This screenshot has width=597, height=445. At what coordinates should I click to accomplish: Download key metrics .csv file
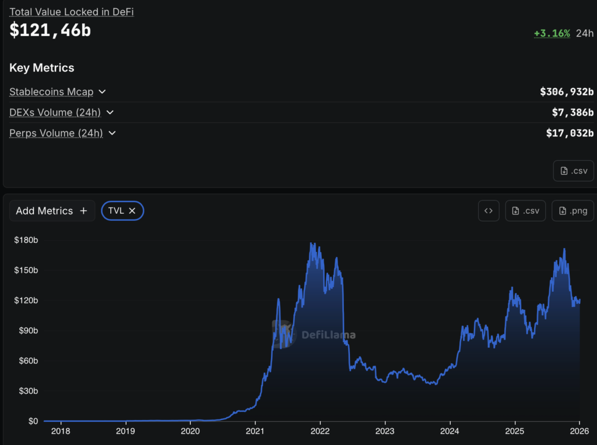coord(574,171)
